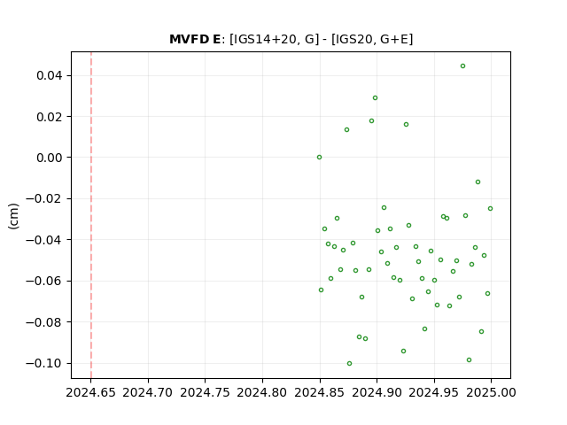Click the −0.06 y-axis tick label
Image resolution: width=567 pixels, height=425 pixels.
(44, 281)
